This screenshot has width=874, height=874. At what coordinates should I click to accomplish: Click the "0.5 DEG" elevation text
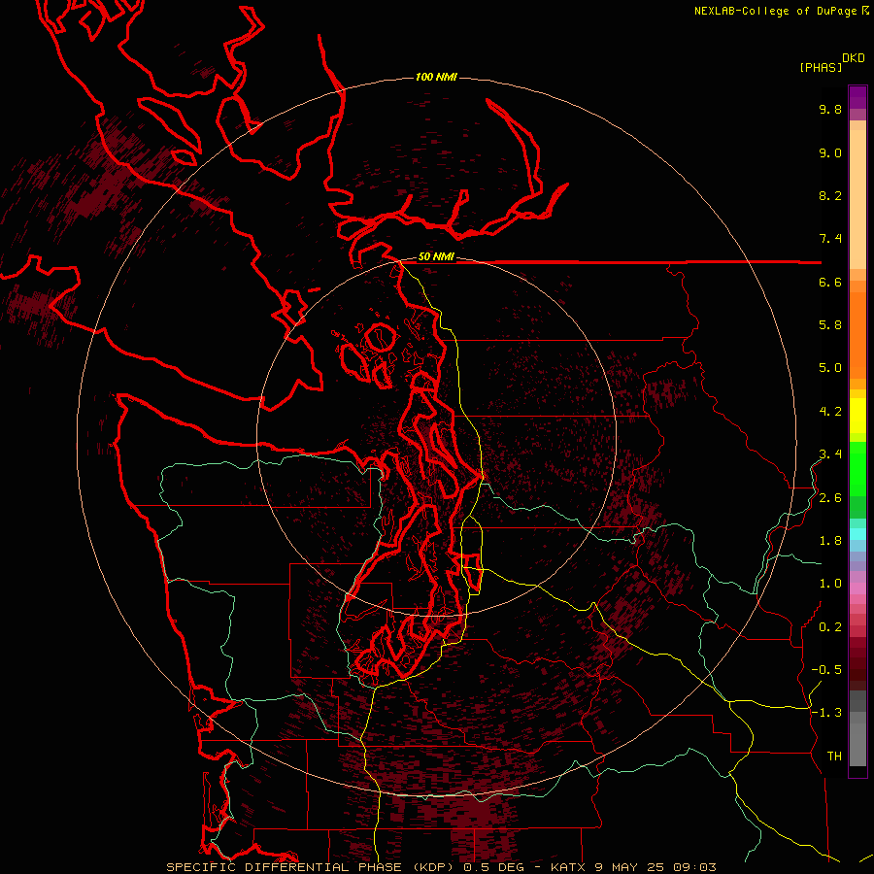pyautogui.click(x=494, y=867)
